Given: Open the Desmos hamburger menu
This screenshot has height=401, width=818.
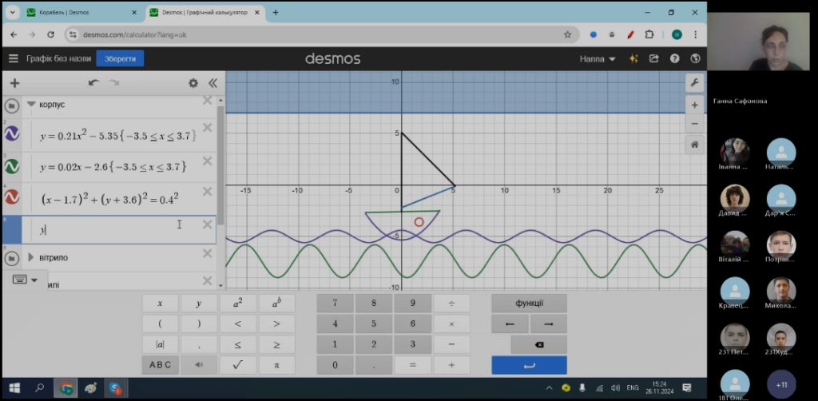Looking at the screenshot, I should pyautogui.click(x=13, y=59).
